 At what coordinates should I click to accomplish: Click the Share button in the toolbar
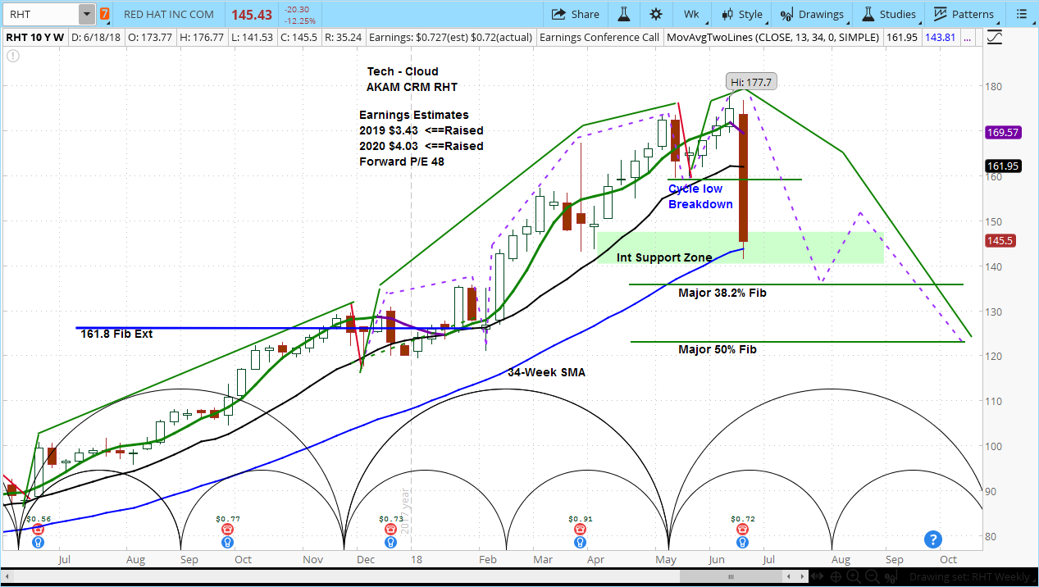[576, 14]
